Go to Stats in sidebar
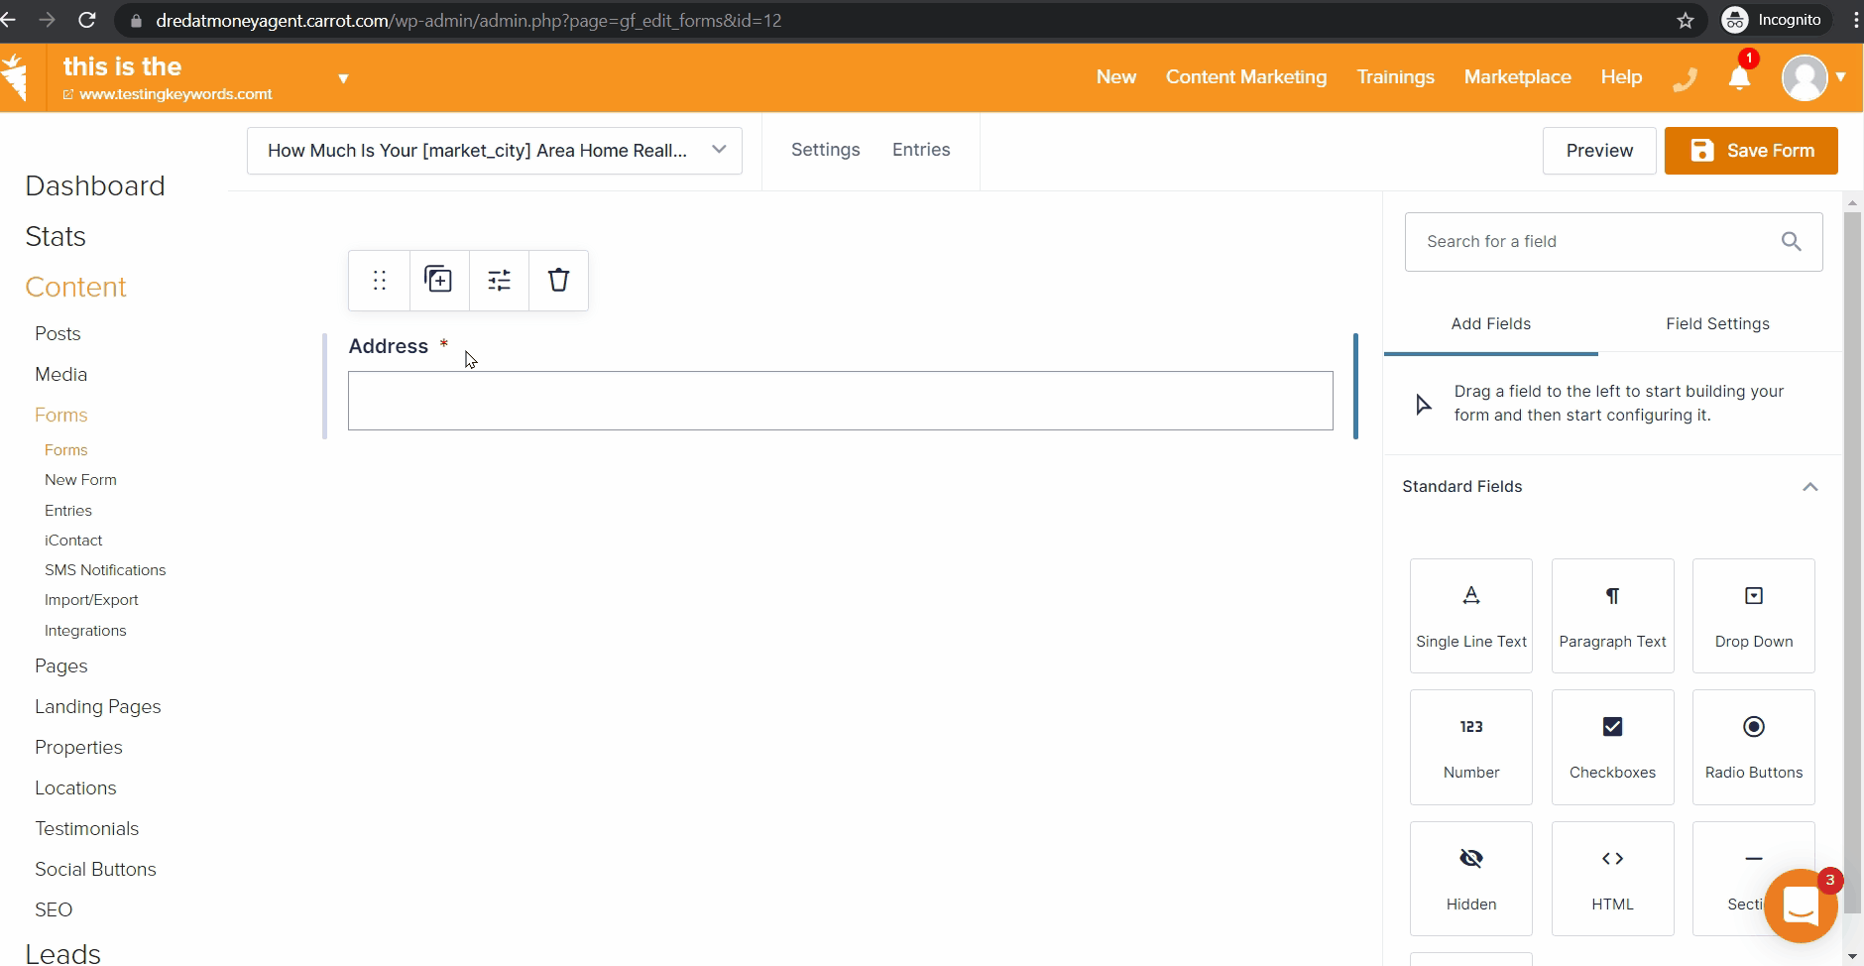 click(x=56, y=237)
